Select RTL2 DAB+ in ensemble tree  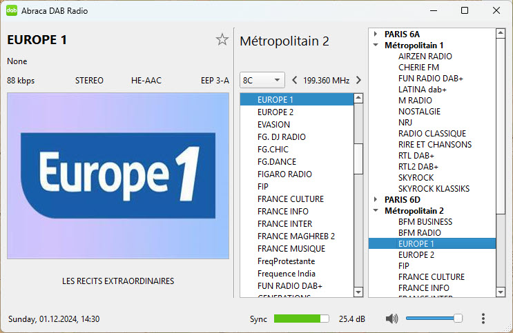pyautogui.click(x=418, y=167)
